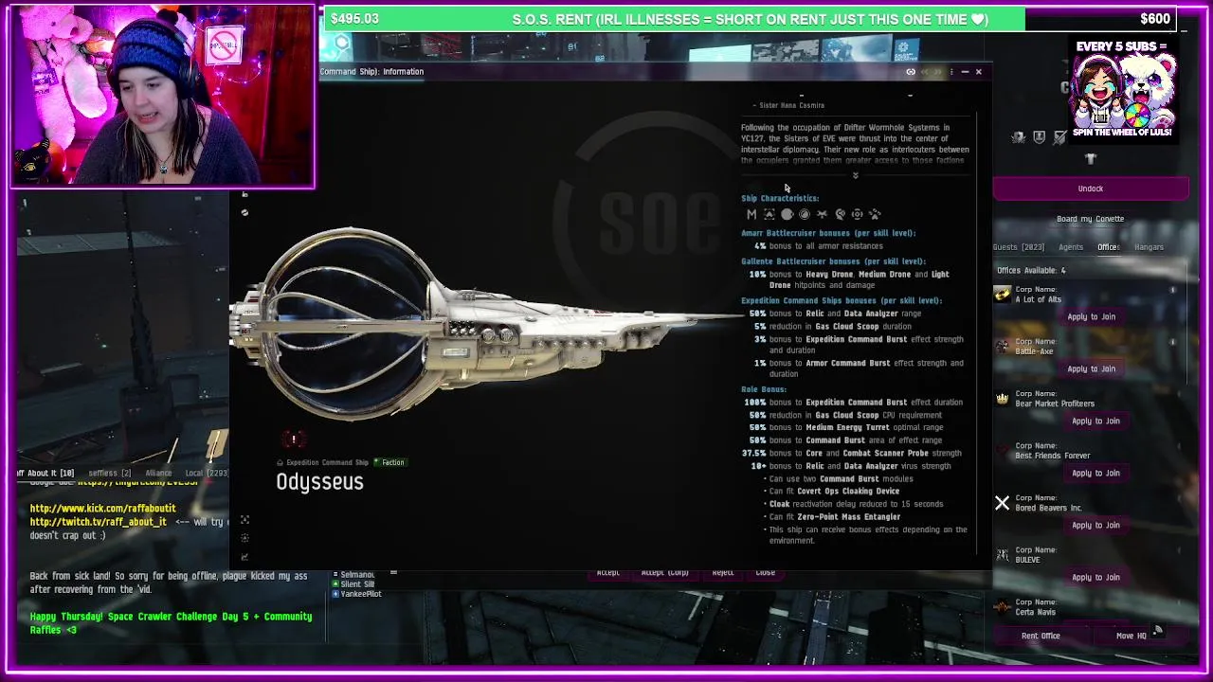Open the twitch.tv/raff_about_it link
The width and height of the screenshot is (1213, 682).
(x=98, y=522)
